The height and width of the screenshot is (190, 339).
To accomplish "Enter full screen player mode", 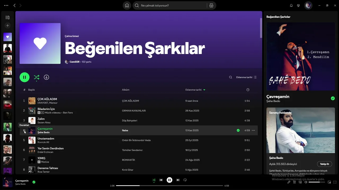I will (335, 182).
